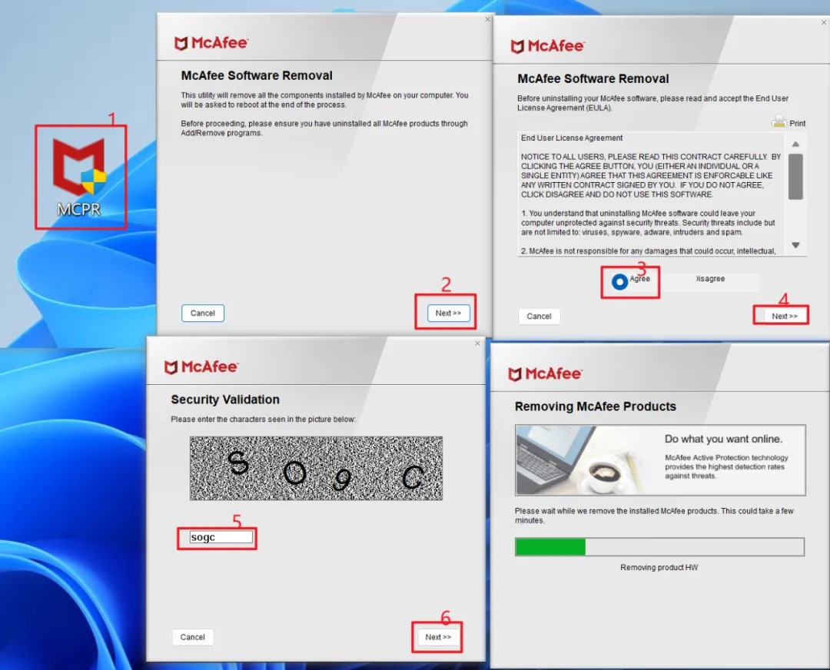830x670 pixels.
Task: Click the EULA scrollbar down arrow
Action: click(795, 245)
